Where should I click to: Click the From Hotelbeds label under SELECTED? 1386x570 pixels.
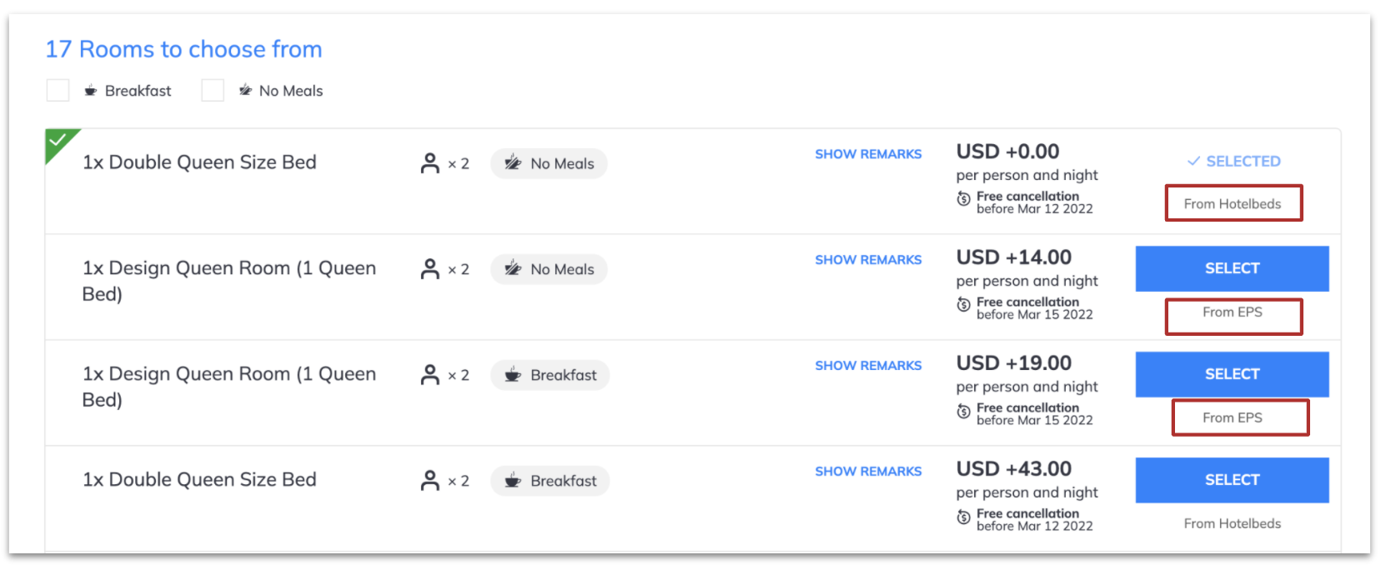tap(1233, 204)
